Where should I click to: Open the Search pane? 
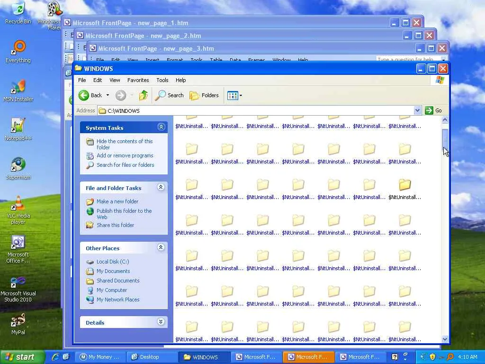coord(169,95)
